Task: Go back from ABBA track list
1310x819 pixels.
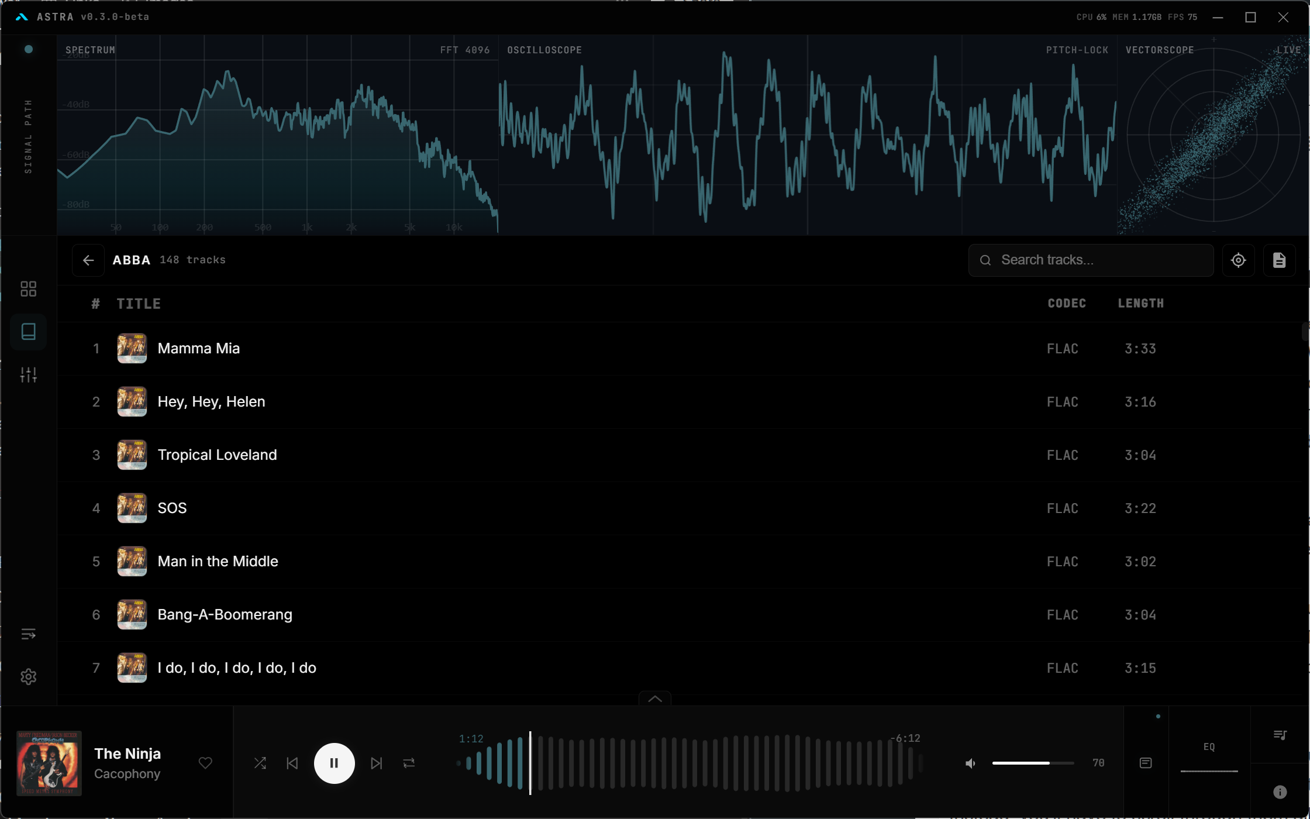Action: [x=88, y=260]
